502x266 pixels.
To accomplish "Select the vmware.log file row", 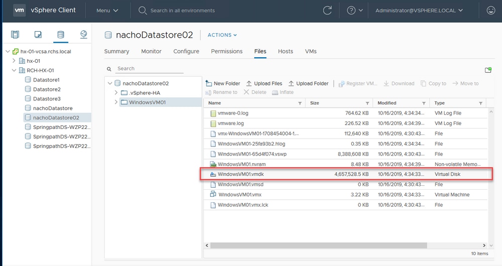I will tap(345, 123).
